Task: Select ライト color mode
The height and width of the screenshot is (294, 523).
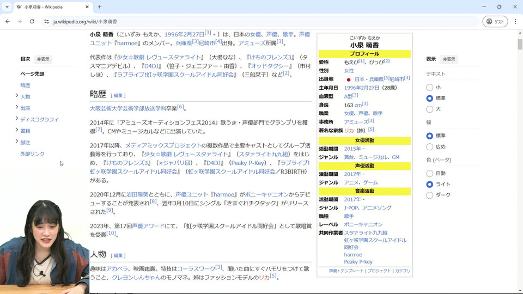Action: pos(430,184)
